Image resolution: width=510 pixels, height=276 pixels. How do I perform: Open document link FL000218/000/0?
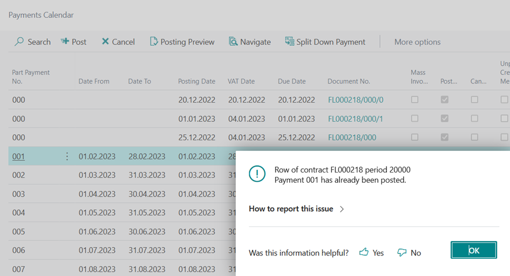(355, 100)
